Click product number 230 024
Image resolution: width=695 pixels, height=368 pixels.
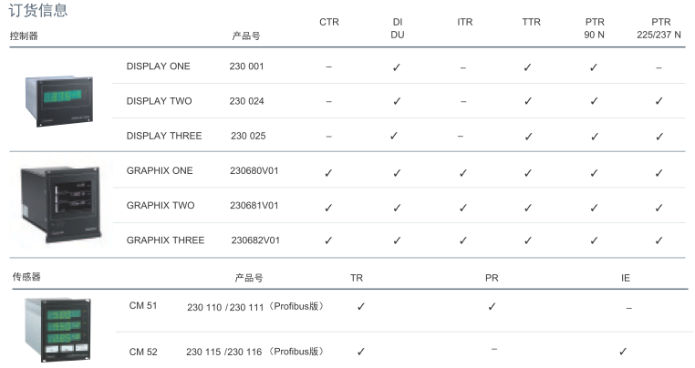coord(246,101)
